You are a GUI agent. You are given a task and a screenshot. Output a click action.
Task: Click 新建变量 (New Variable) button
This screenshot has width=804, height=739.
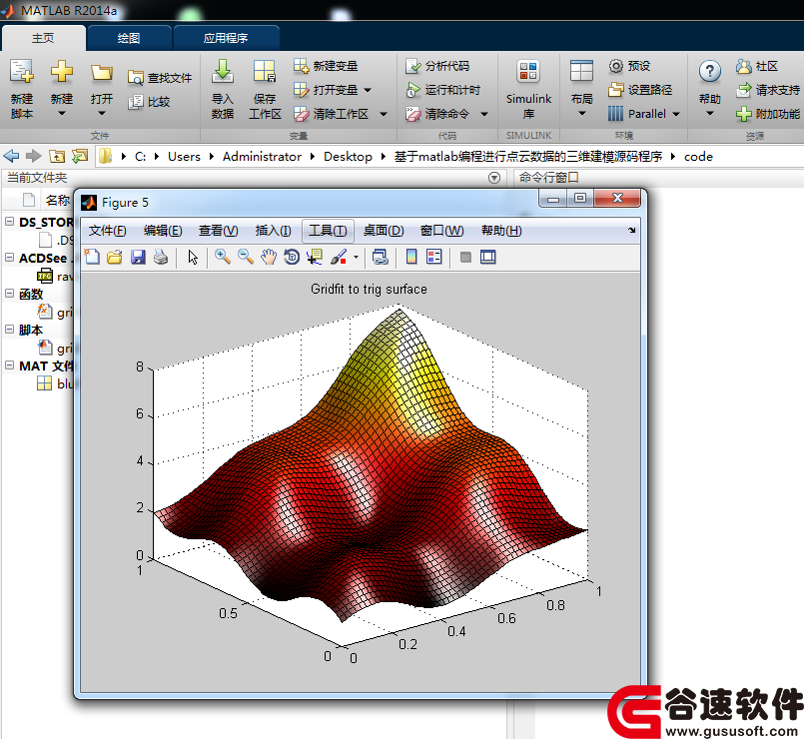[x=326, y=66]
